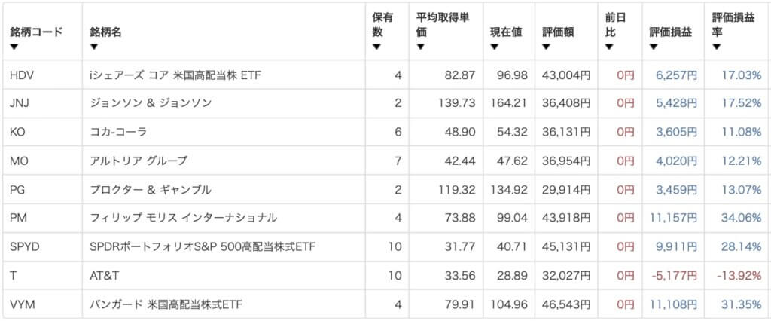Sort by 前日比 column arrow
771x321 pixels.
608,47
